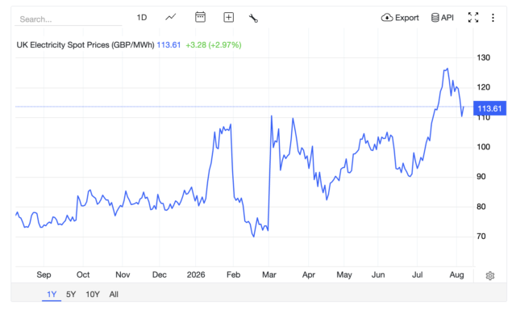Select the 1Y time range tab
The width and height of the screenshot is (516, 310).
[x=52, y=294]
